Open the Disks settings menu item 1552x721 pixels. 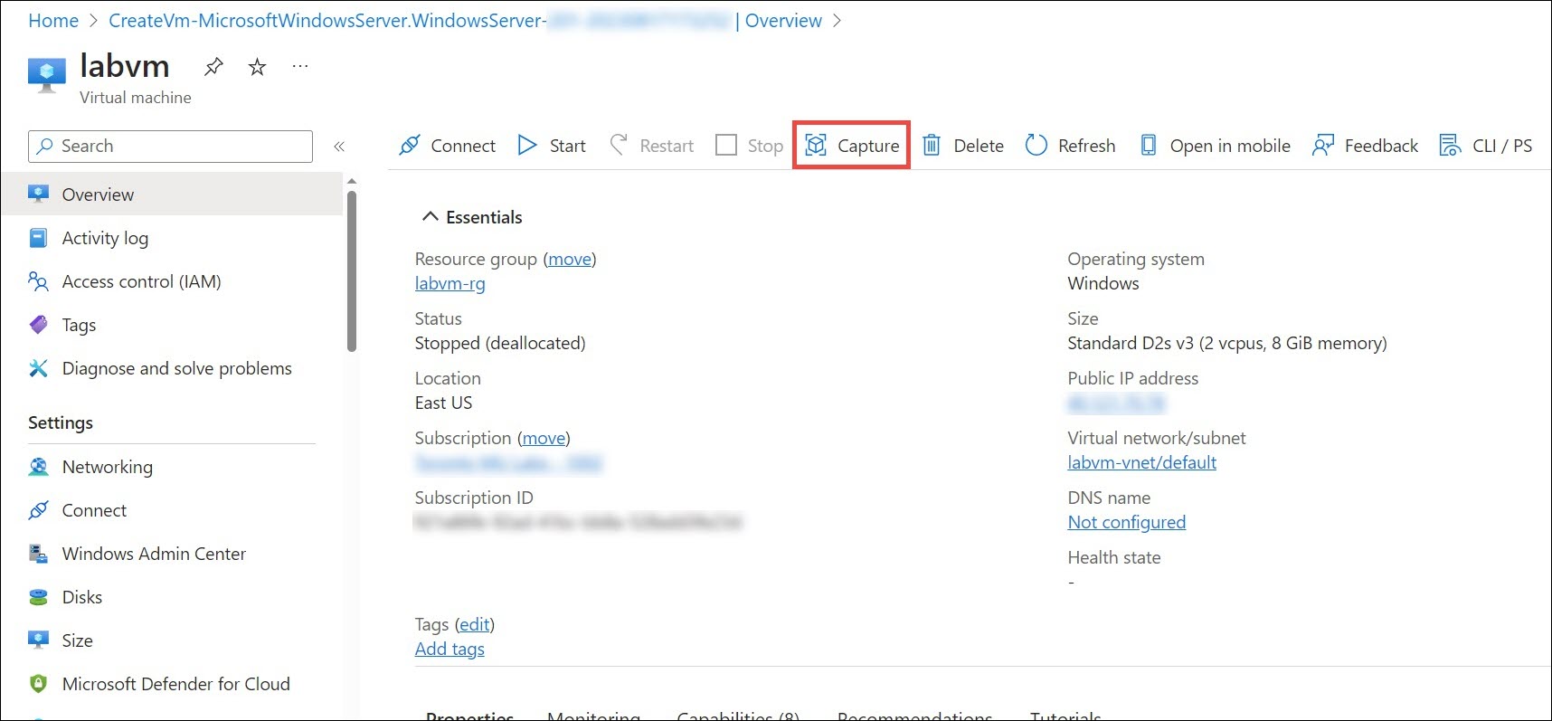coord(172,597)
